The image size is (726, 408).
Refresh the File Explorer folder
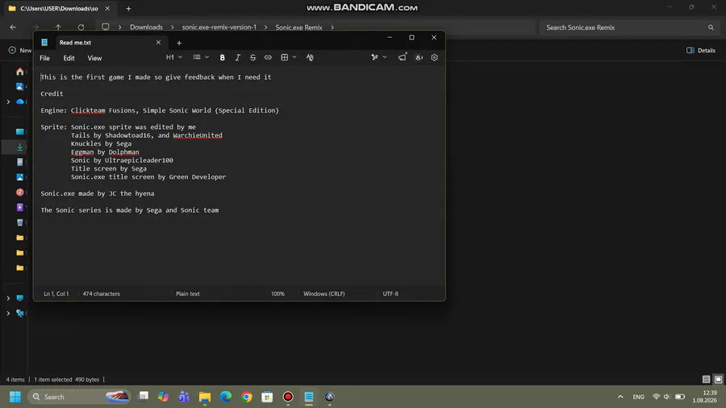pyautogui.click(x=81, y=27)
